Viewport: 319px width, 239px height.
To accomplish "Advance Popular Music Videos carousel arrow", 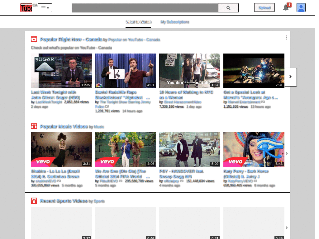I will pyautogui.click(x=287, y=153).
